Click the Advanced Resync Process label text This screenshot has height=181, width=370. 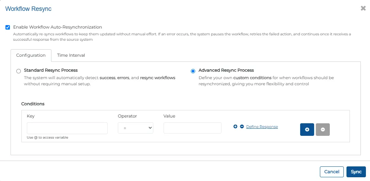tap(226, 70)
